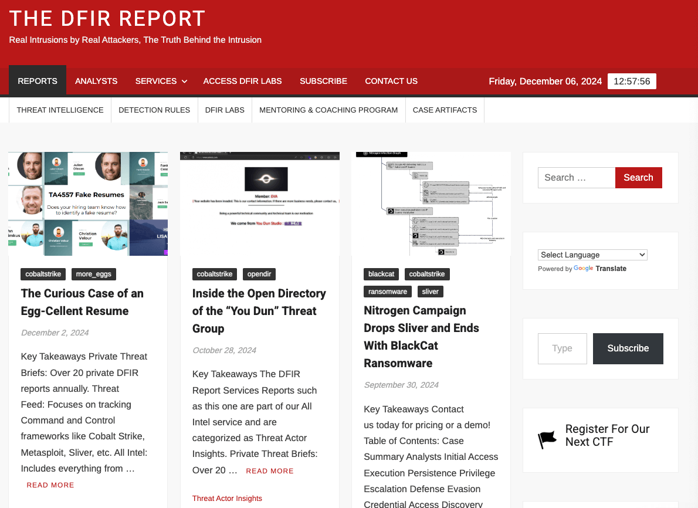The width and height of the screenshot is (698, 508).
Task: Click the December 2, 2024 date
Action: coord(55,333)
